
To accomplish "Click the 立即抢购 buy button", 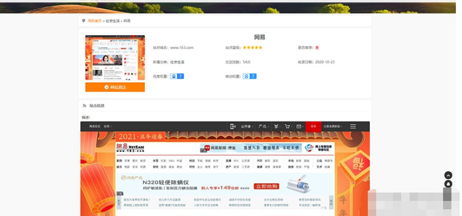I will pos(266,186).
